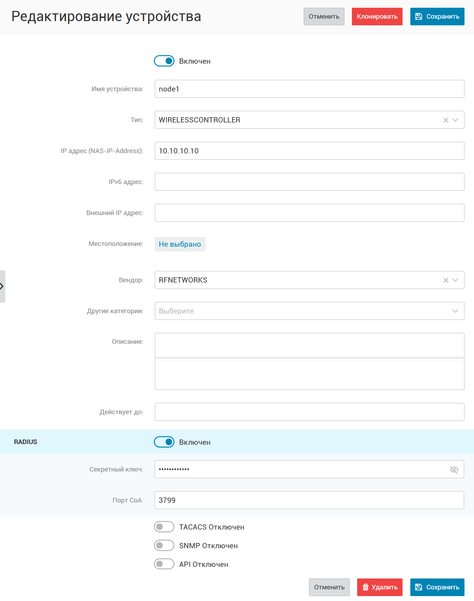Expand the Другие категории dropdown

point(309,311)
